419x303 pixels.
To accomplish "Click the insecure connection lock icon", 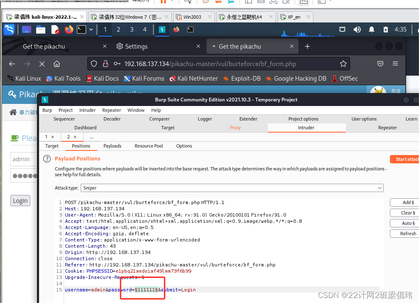I will click(106, 64).
